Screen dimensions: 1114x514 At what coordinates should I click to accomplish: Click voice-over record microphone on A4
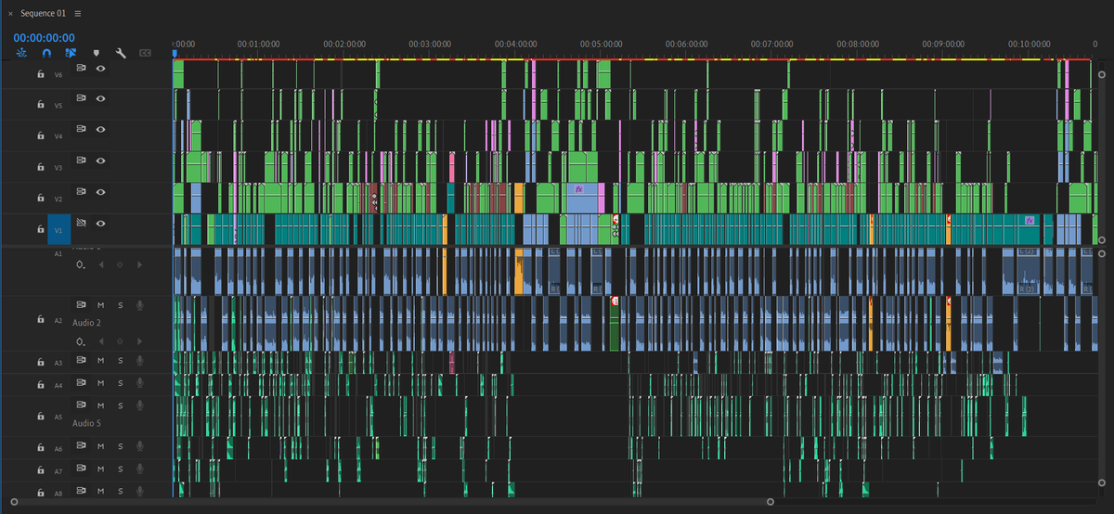[140, 382]
